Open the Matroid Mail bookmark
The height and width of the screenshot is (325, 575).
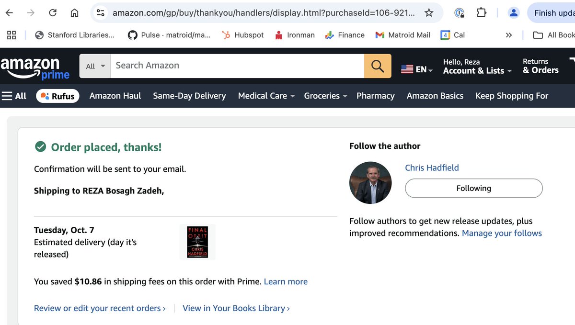pos(403,35)
